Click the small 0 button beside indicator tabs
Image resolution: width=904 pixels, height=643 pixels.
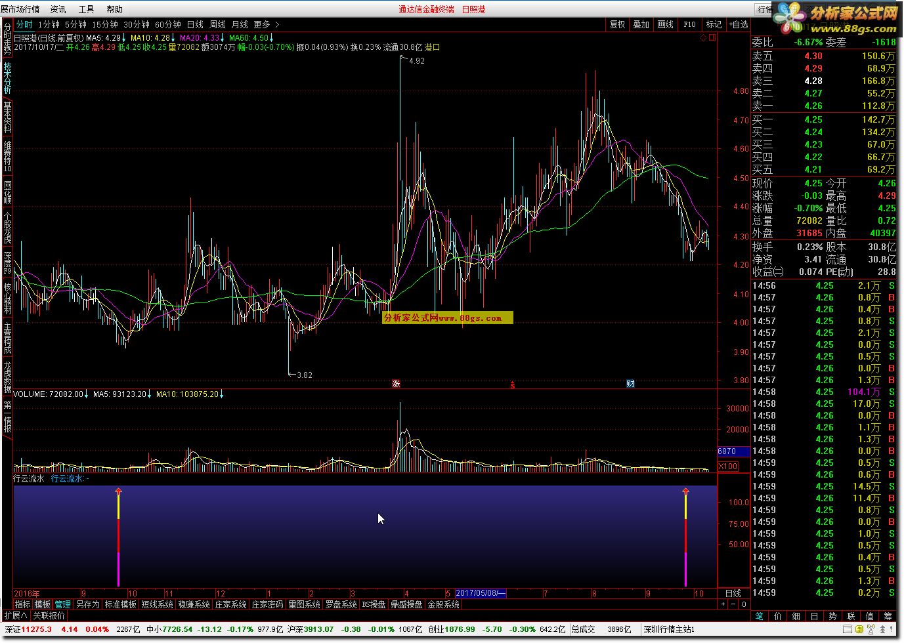point(744,604)
